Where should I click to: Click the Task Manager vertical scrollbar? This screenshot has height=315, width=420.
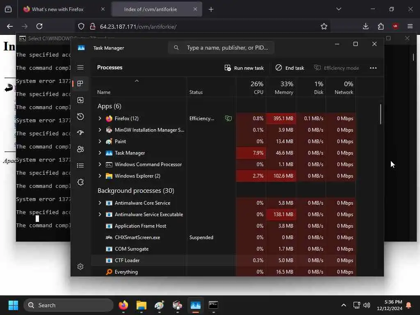click(x=380, y=114)
